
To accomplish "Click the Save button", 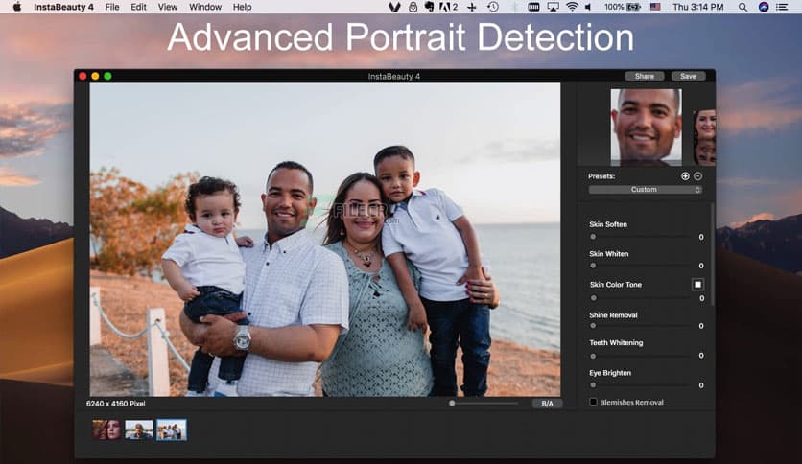I will point(688,76).
